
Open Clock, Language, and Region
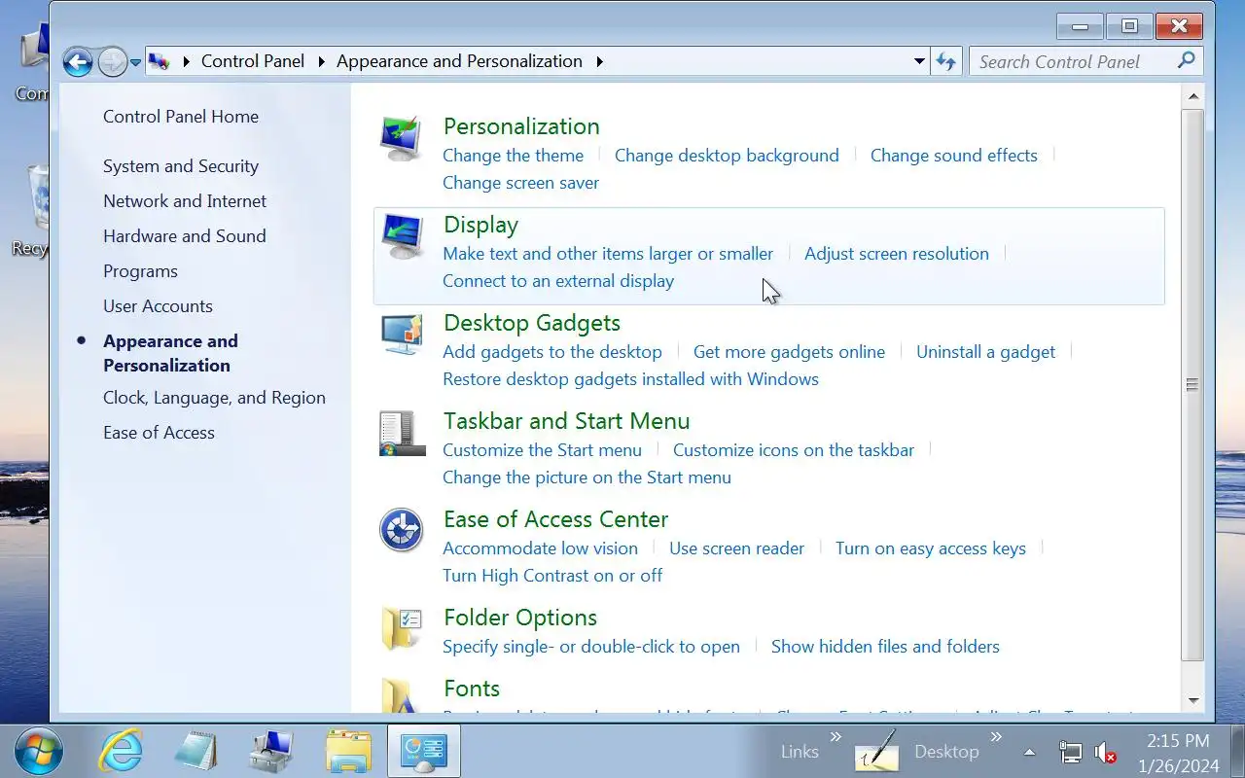(214, 398)
